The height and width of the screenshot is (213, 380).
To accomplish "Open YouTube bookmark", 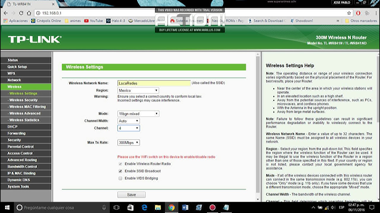I will click(94, 21).
